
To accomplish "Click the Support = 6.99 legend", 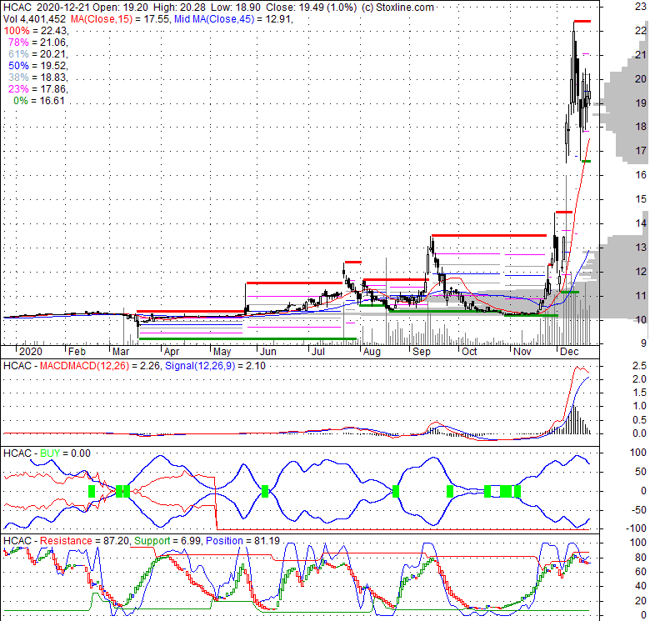I will (x=167, y=541).
